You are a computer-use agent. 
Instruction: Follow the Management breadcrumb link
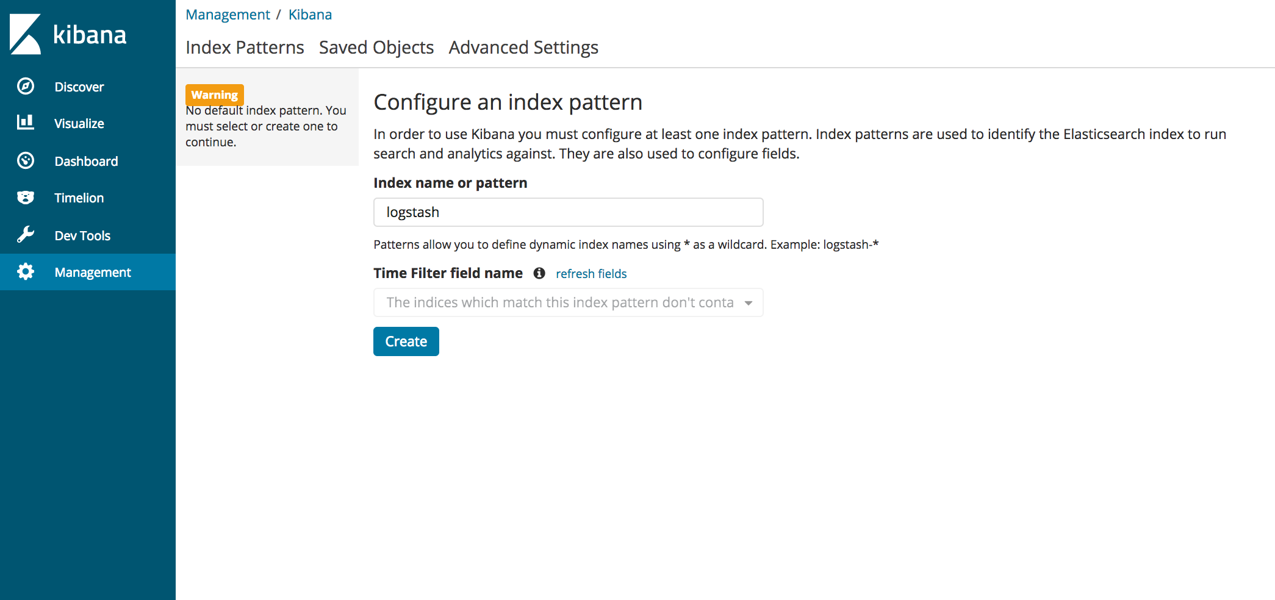click(228, 14)
